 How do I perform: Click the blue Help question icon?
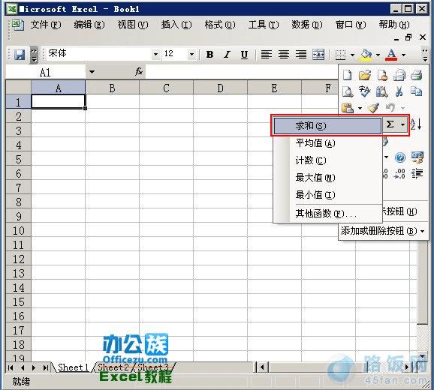[x=400, y=157]
